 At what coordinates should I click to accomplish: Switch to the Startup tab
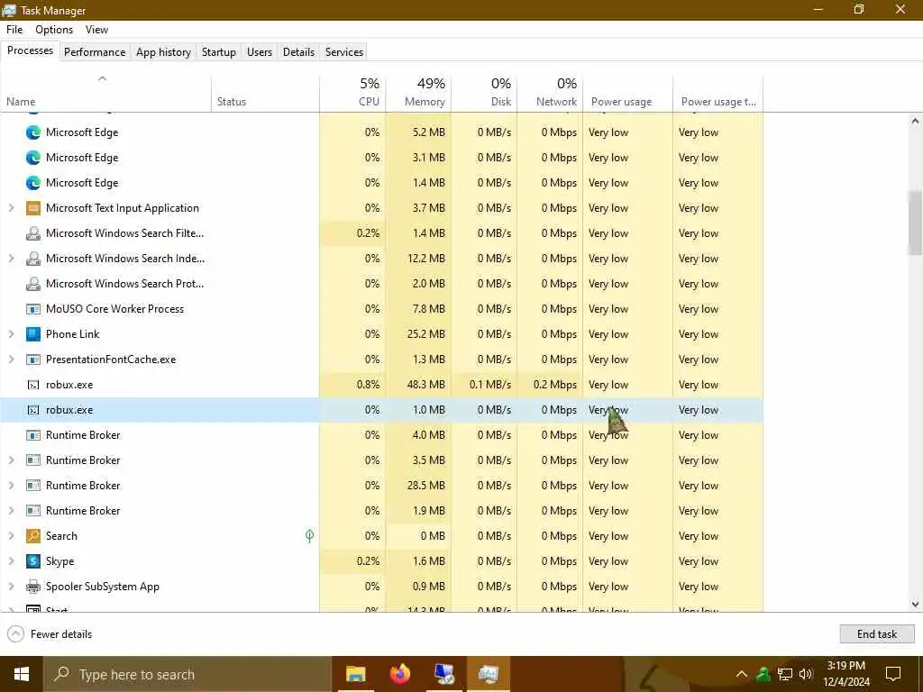pos(219,51)
